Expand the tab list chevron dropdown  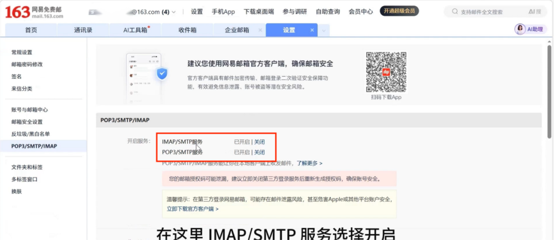pos(324,31)
